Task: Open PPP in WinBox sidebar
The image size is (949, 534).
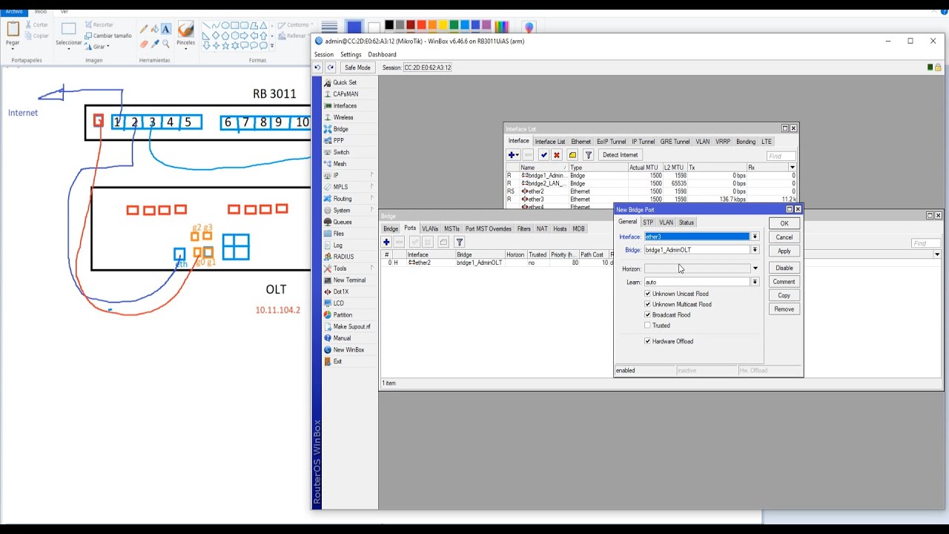Action: tap(339, 140)
